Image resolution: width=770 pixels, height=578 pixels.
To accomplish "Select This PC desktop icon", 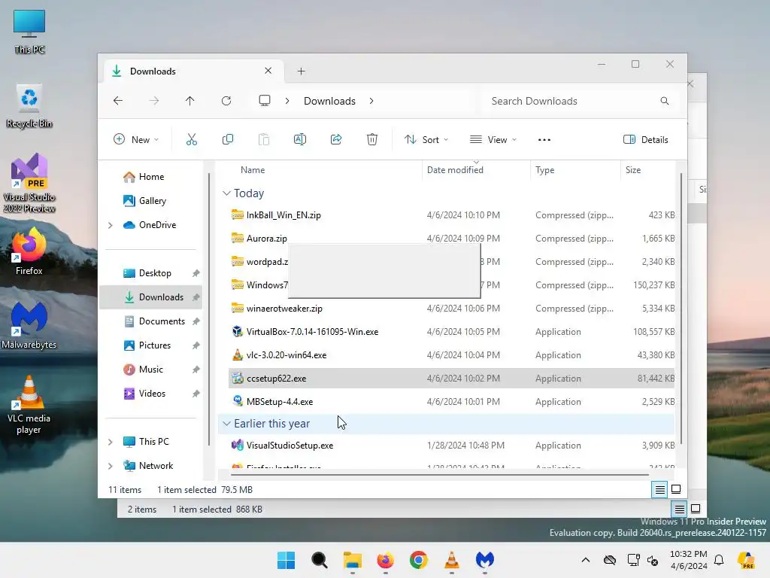I will pos(29,32).
